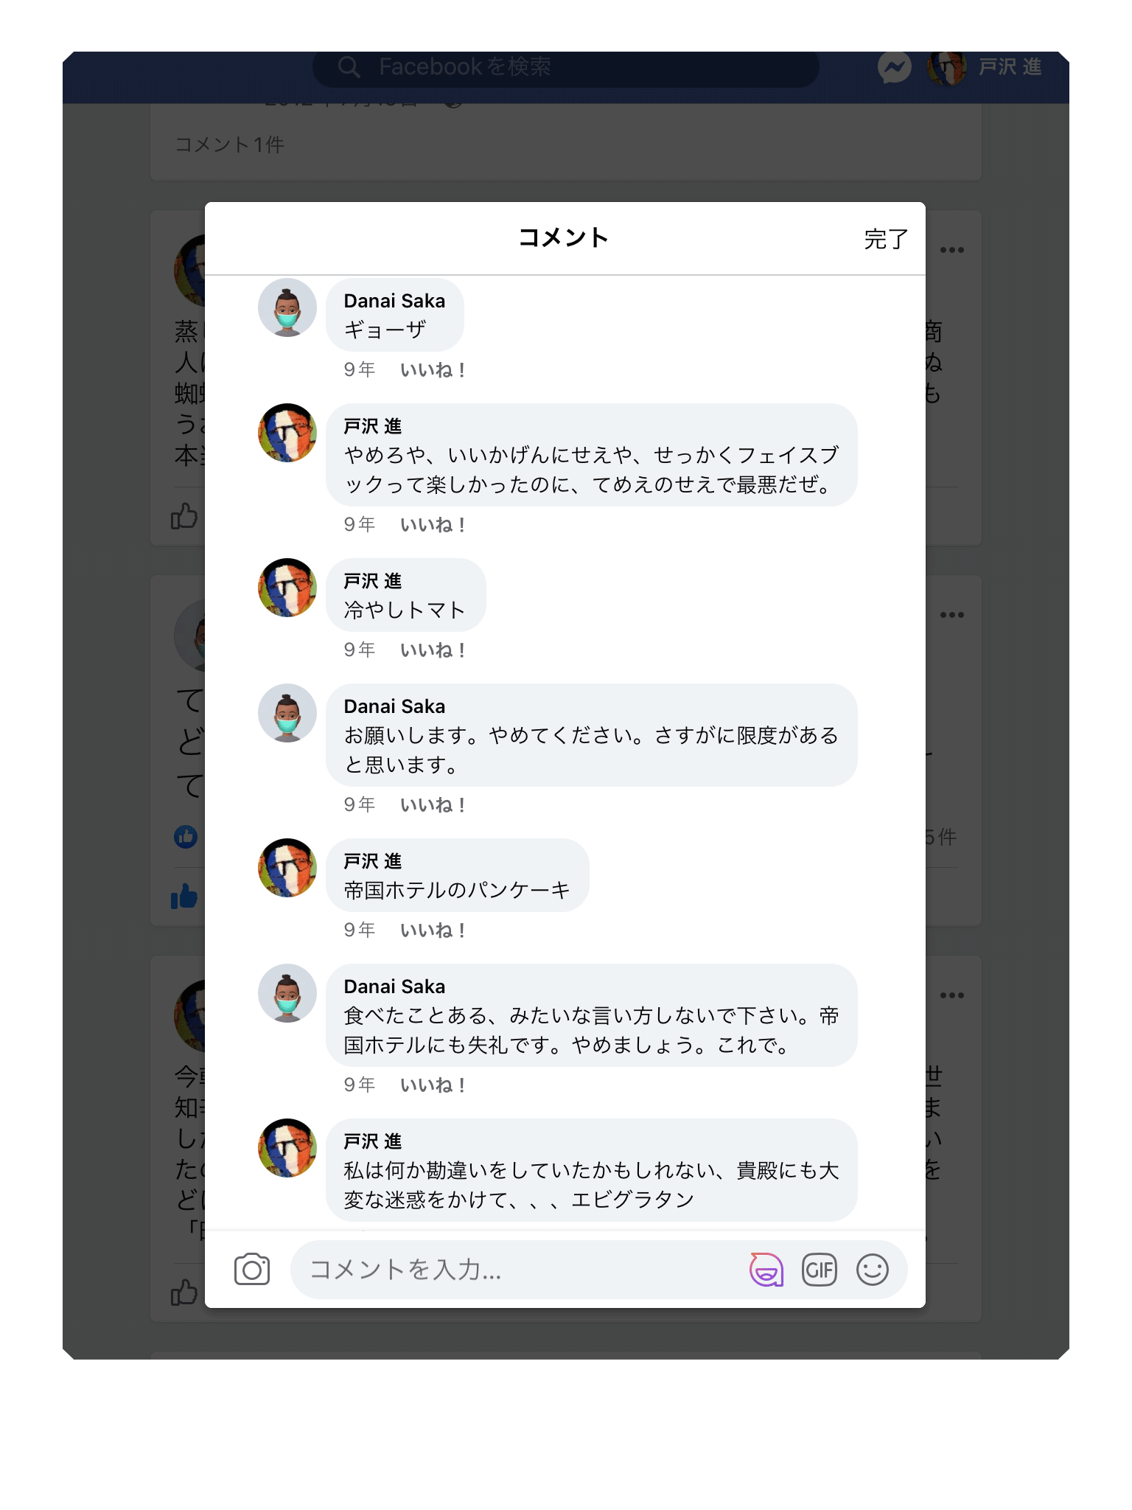Open the emoji smiley picker

tap(872, 1270)
